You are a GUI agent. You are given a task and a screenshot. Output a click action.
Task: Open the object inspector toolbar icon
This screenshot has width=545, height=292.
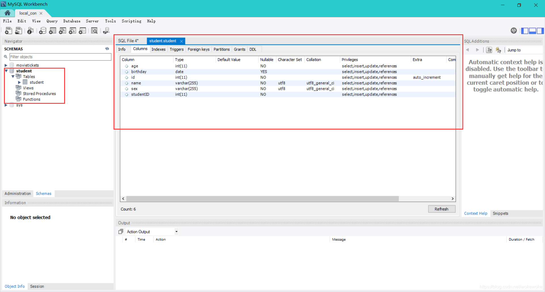[x=30, y=31]
